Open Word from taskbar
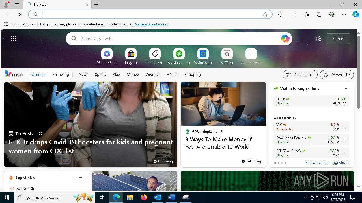Viewport: 362px width, 203px height. (x=171, y=197)
